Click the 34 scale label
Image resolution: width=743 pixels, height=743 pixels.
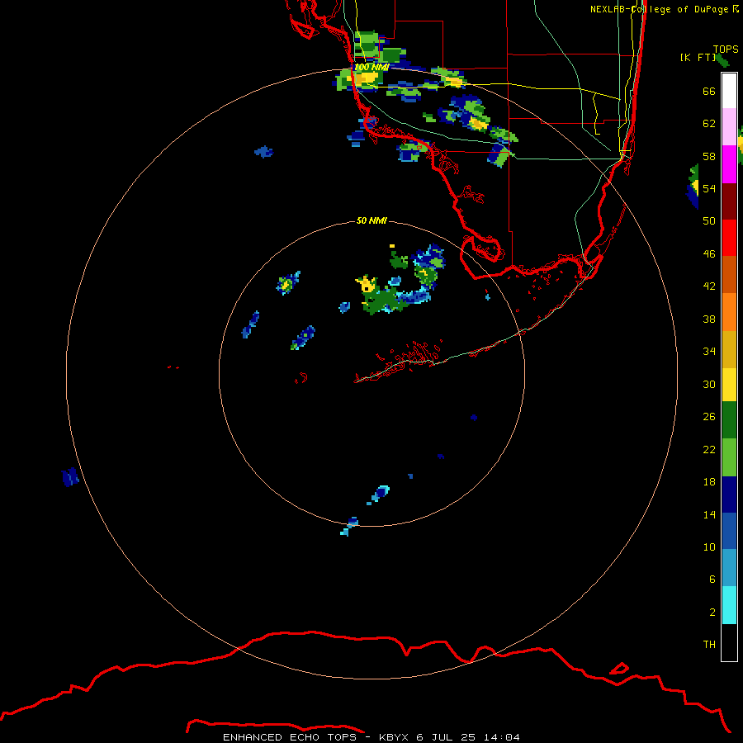coord(709,351)
